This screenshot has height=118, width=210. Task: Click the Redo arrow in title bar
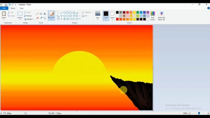click(13, 5)
